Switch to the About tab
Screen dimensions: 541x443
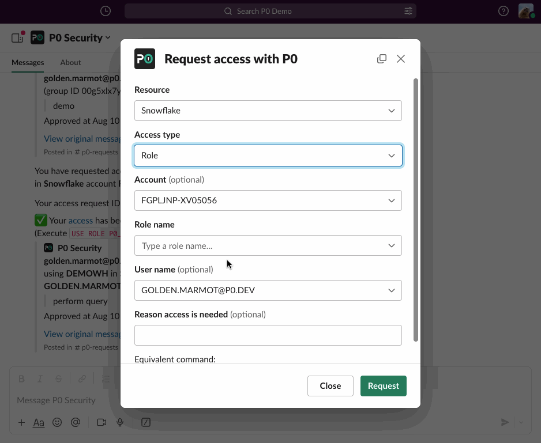[x=70, y=62]
